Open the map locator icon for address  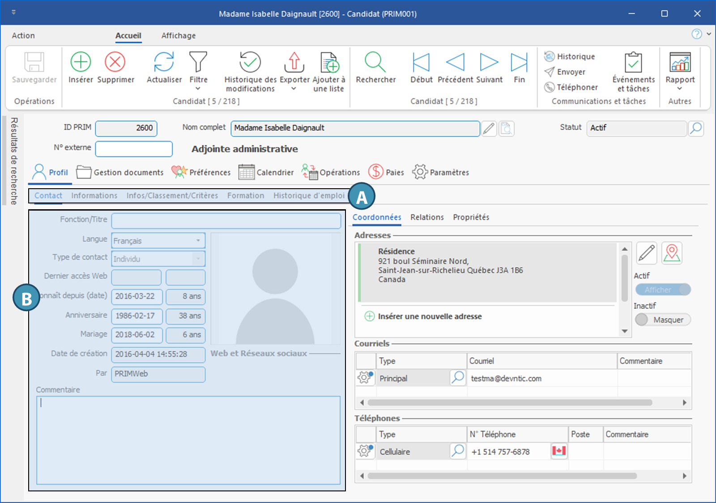(x=671, y=253)
